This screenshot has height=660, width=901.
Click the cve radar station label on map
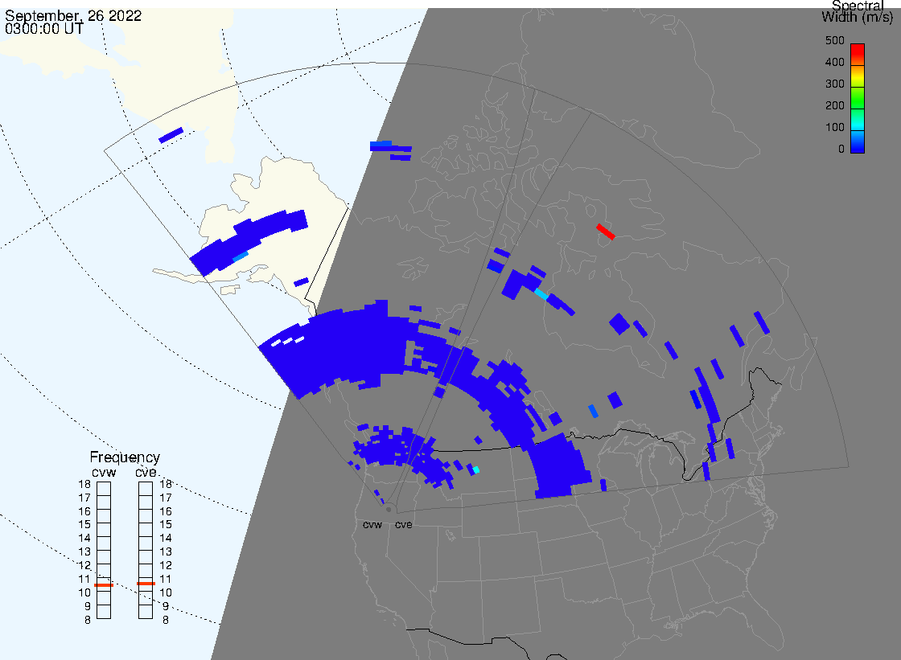click(x=403, y=525)
